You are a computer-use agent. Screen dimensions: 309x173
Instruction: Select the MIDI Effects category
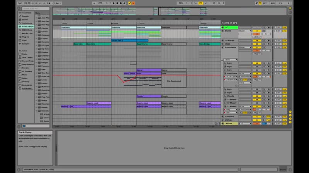coord(27,30)
